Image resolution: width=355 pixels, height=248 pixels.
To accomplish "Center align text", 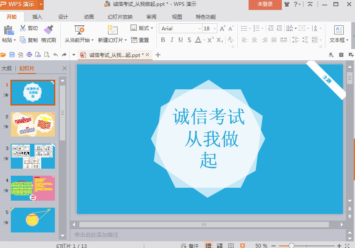I will tap(254, 40).
